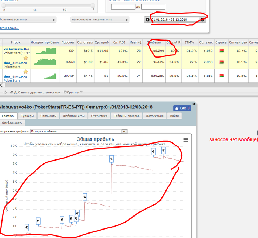Open the chart hamburger menu
This screenshot has height=238, width=258.
186,140
